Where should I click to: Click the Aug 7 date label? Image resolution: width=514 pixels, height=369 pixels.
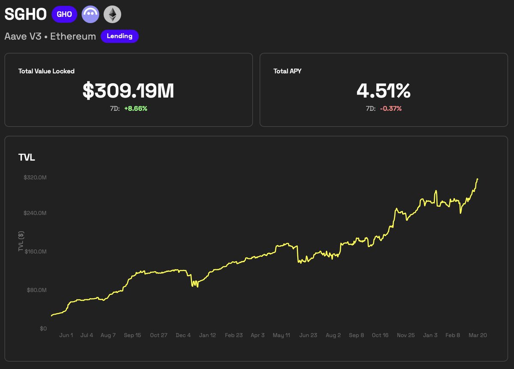coord(108,335)
